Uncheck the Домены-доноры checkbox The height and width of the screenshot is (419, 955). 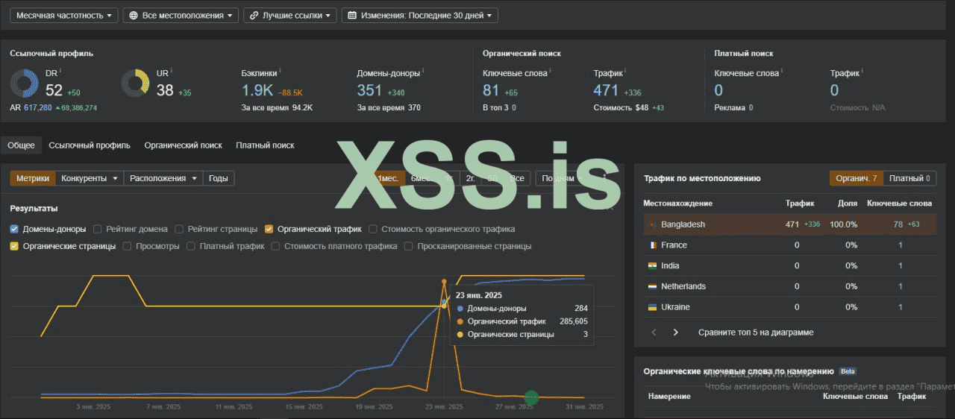coord(14,230)
